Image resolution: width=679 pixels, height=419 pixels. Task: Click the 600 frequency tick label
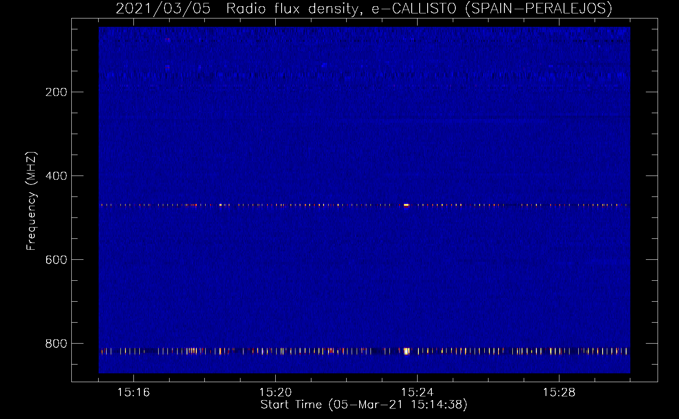(x=56, y=260)
